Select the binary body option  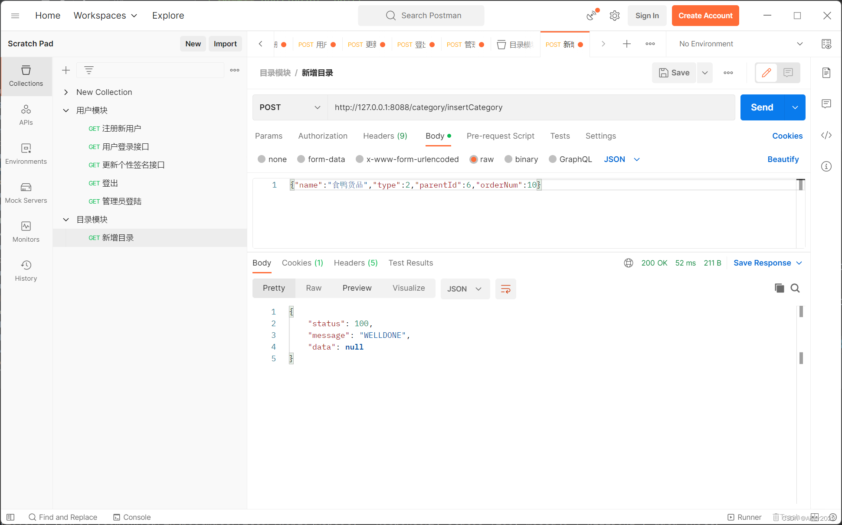[x=508, y=159]
